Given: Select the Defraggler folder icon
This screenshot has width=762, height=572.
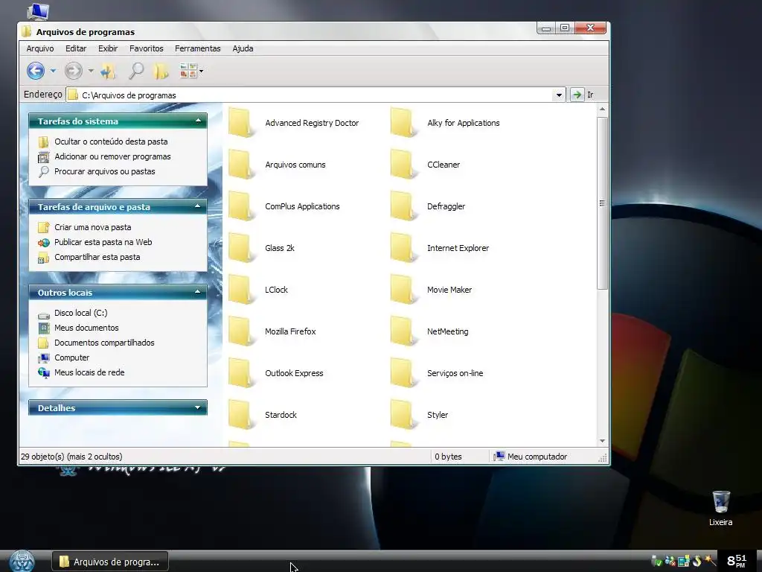Looking at the screenshot, I should pos(403,206).
